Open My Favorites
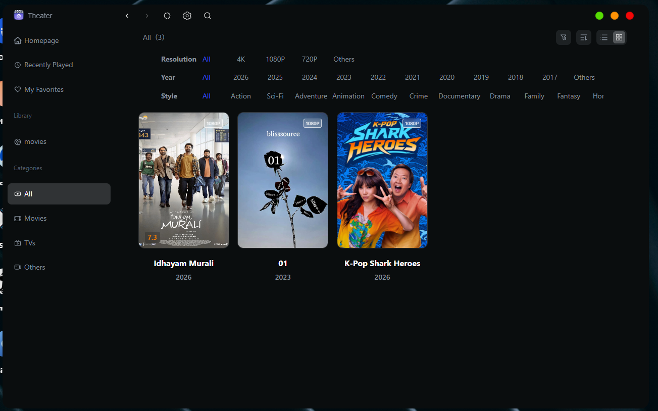 coord(59,89)
